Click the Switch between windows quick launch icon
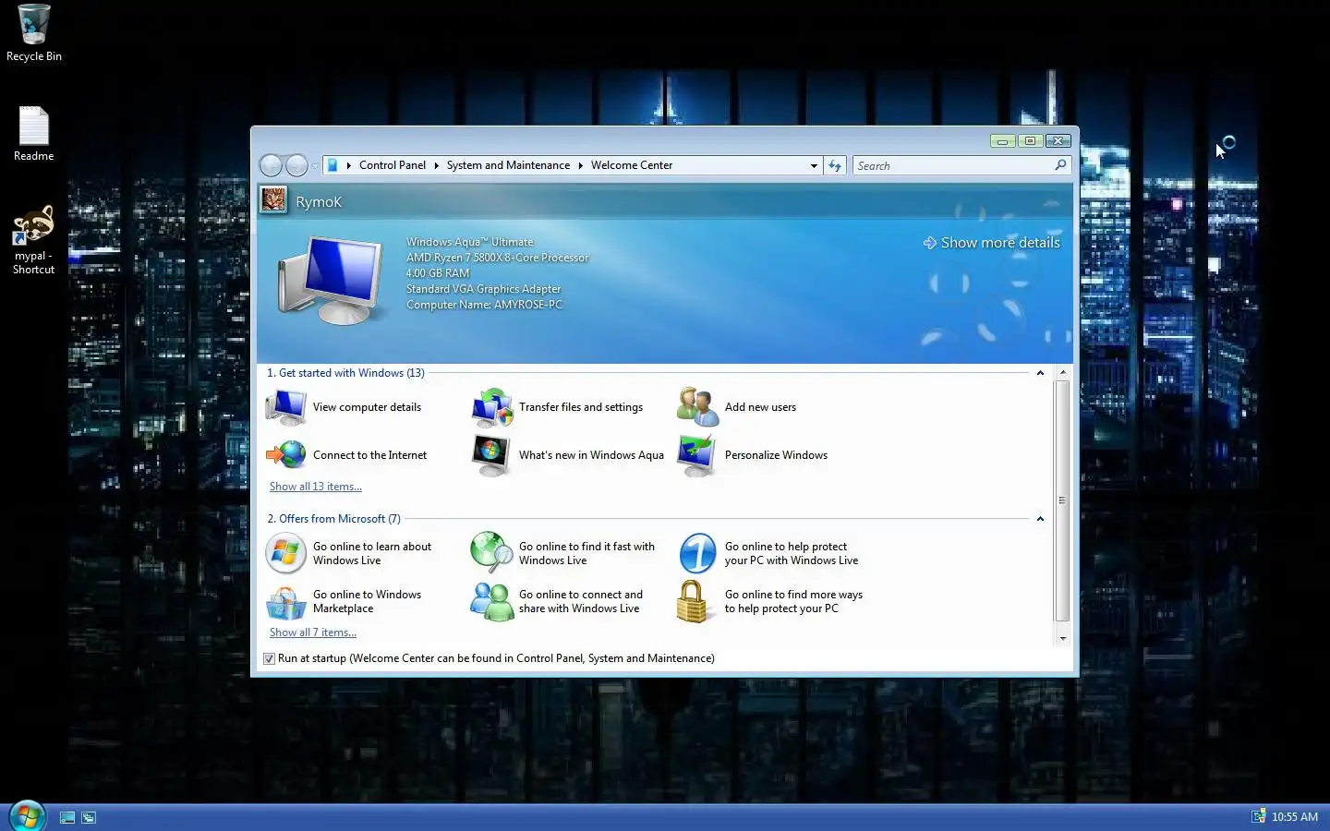This screenshot has width=1330, height=831. coord(89,817)
